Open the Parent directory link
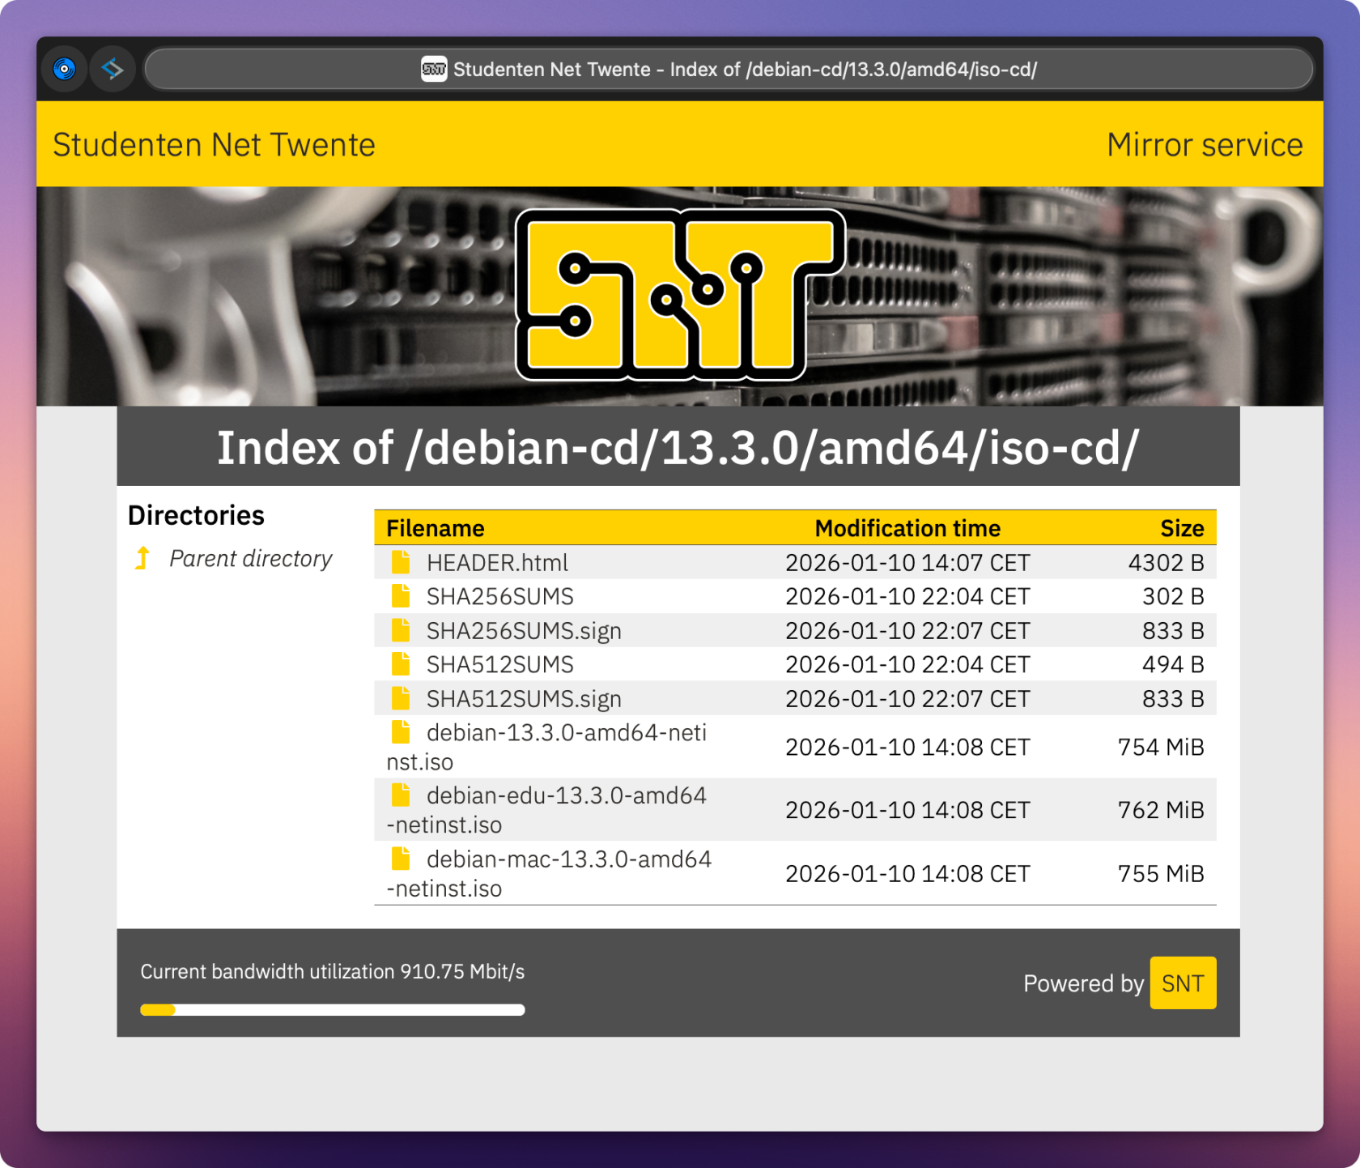The image size is (1360, 1168). click(250, 559)
